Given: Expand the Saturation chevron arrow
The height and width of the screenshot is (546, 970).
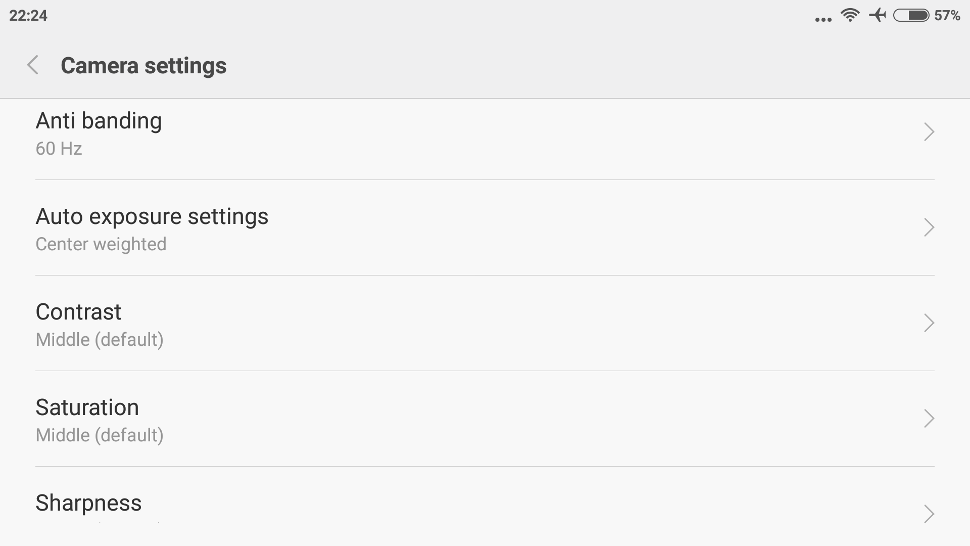Looking at the screenshot, I should (x=929, y=419).
